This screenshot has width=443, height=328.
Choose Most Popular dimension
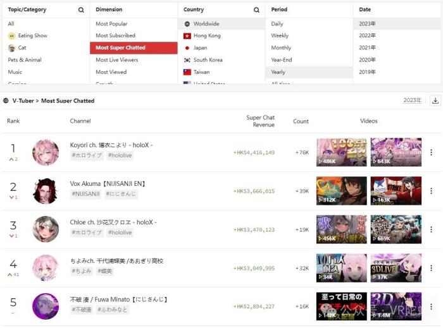[111, 23]
